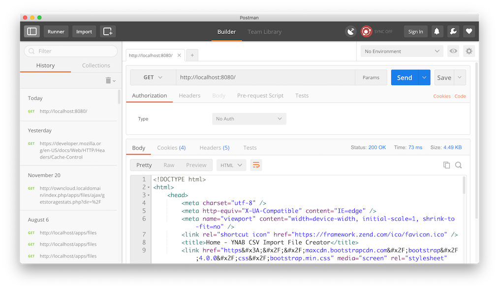
Task: Toggle the sidebar panel icon
Action: tap(32, 32)
